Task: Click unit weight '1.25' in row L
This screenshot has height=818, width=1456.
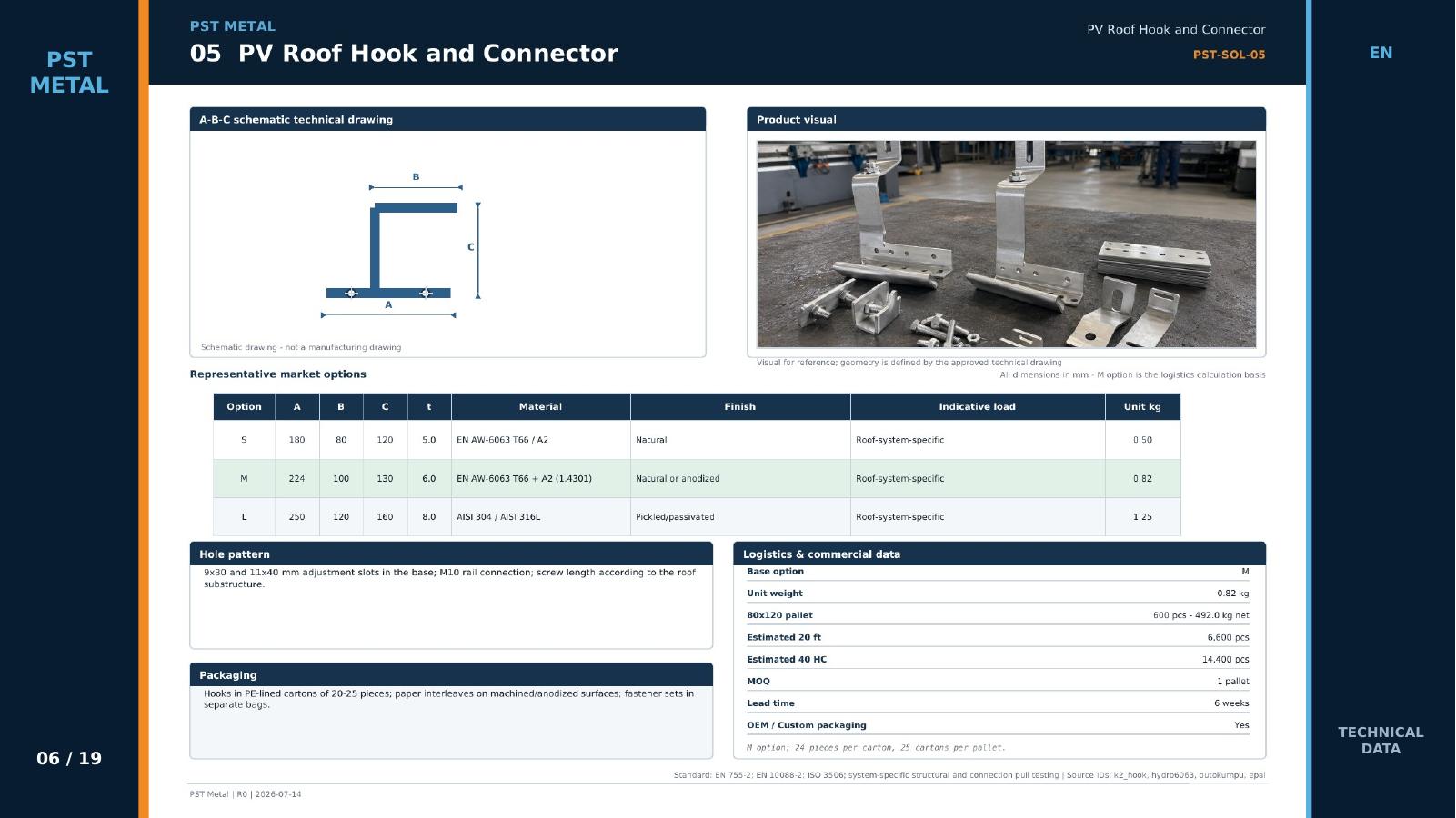Action: [x=1142, y=517]
